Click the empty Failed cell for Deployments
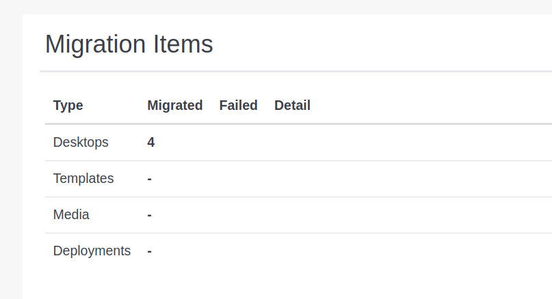 pos(238,251)
